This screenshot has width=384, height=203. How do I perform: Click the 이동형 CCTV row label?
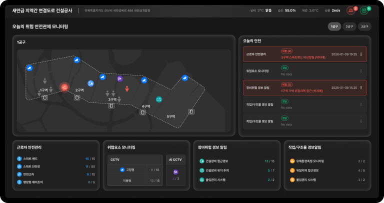pyautogui.click(x=127, y=180)
